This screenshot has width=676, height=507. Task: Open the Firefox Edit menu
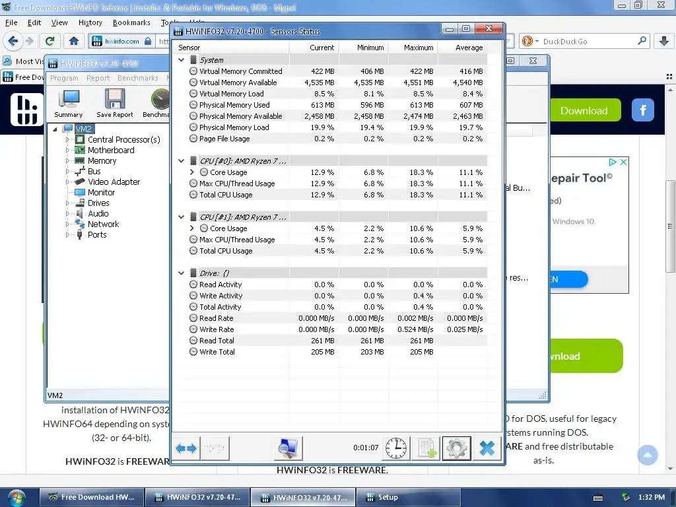(34, 22)
